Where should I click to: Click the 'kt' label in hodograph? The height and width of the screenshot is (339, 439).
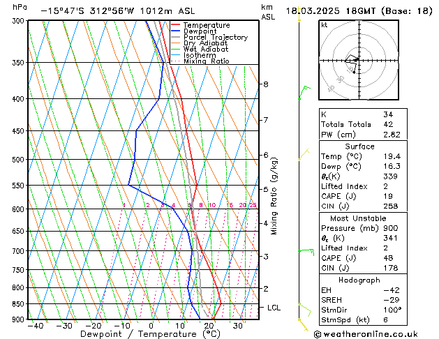[325, 25]
